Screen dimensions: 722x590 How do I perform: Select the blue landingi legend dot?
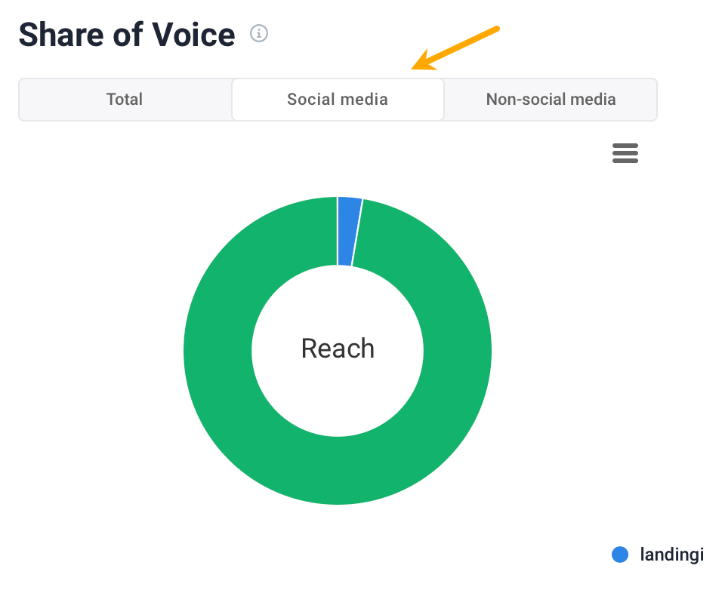coord(619,555)
